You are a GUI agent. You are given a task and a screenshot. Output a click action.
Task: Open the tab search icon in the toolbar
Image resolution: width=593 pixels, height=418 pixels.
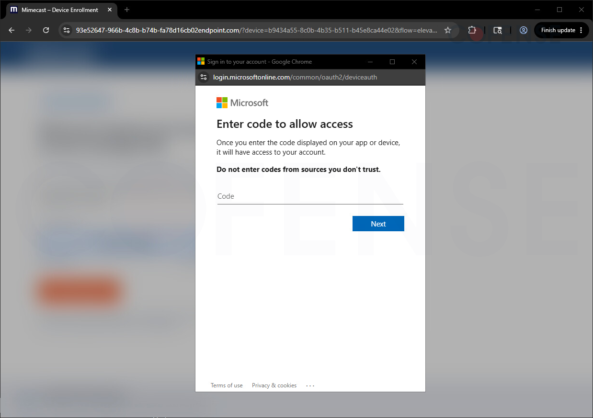498,30
